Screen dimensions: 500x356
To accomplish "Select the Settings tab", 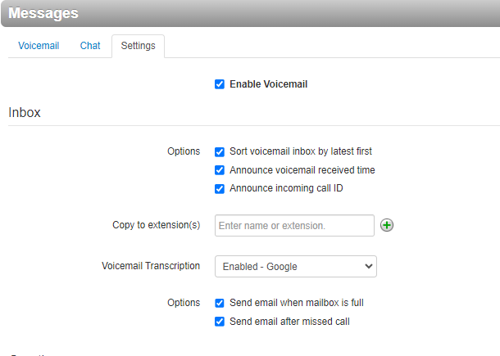I will (138, 46).
